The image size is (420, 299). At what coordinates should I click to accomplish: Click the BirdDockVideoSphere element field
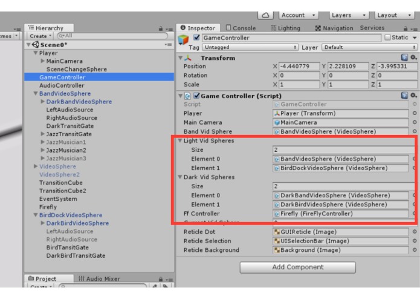pos(341,168)
